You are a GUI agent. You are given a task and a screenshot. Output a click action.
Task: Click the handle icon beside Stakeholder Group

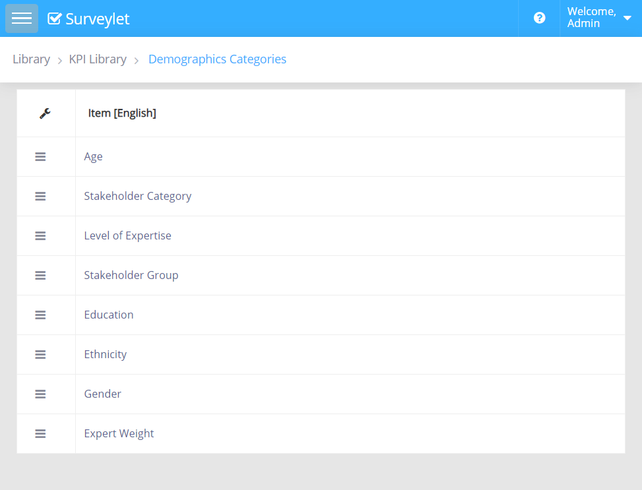[x=40, y=276]
